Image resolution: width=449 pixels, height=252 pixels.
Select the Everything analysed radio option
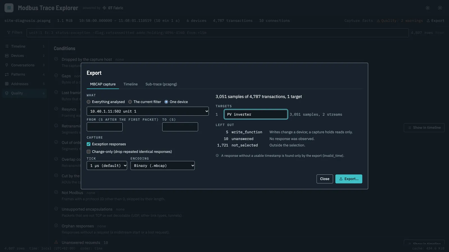click(x=89, y=102)
